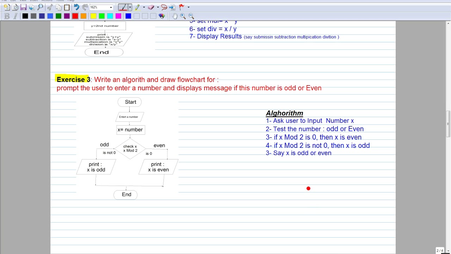The width and height of the screenshot is (451, 254).
Task: Pick the magenta color swatch
Action: [x=118, y=16]
